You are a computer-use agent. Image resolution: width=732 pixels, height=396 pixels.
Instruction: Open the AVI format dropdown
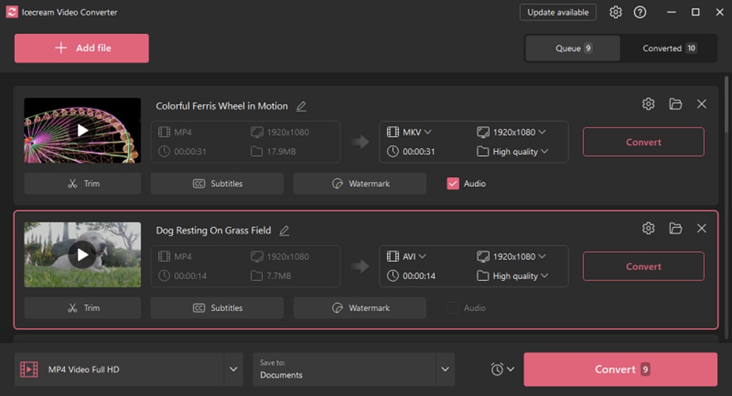click(x=414, y=256)
